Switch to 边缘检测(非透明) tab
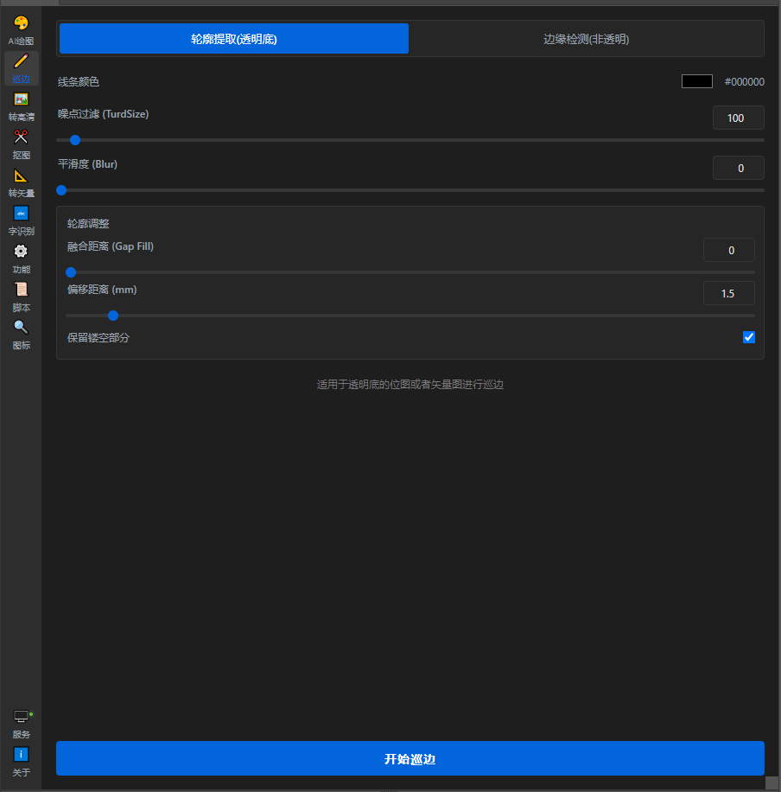 pyautogui.click(x=586, y=39)
